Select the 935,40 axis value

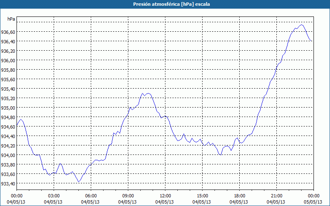coord(8,89)
